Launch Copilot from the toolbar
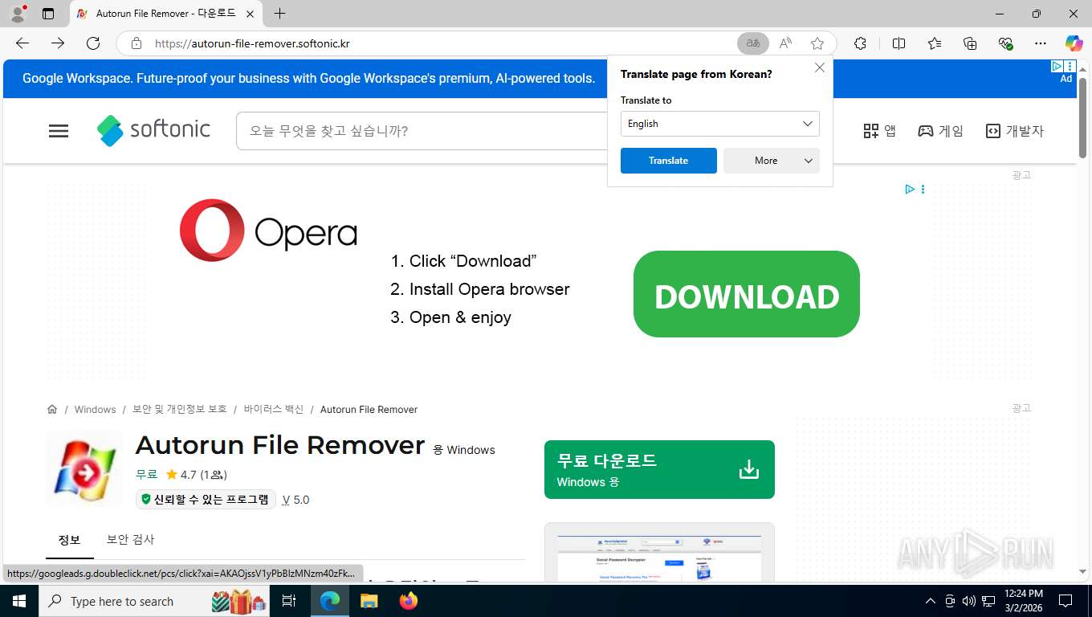Image resolution: width=1092 pixels, height=617 pixels. [x=1074, y=43]
